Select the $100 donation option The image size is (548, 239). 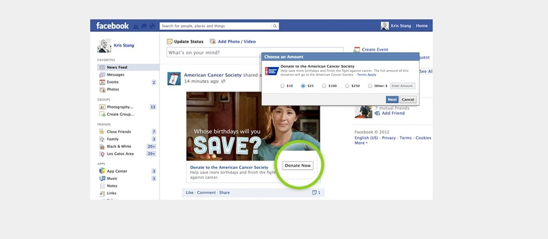point(324,86)
